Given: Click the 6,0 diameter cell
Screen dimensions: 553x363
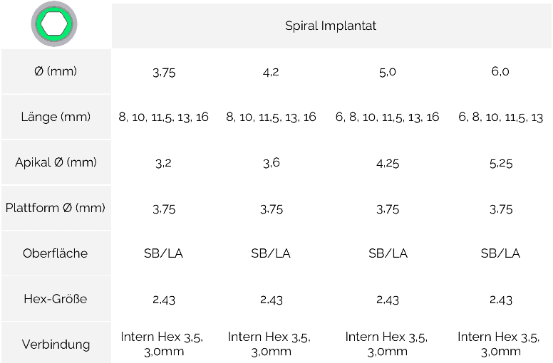Looking at the screenshot, I should tap(500, 72).
